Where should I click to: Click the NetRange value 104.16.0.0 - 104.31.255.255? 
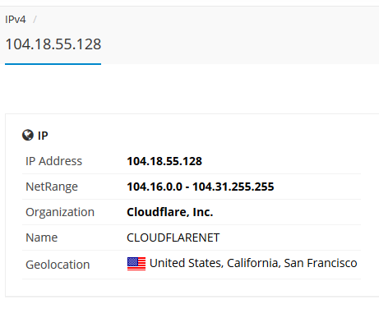tap(201, 187)
